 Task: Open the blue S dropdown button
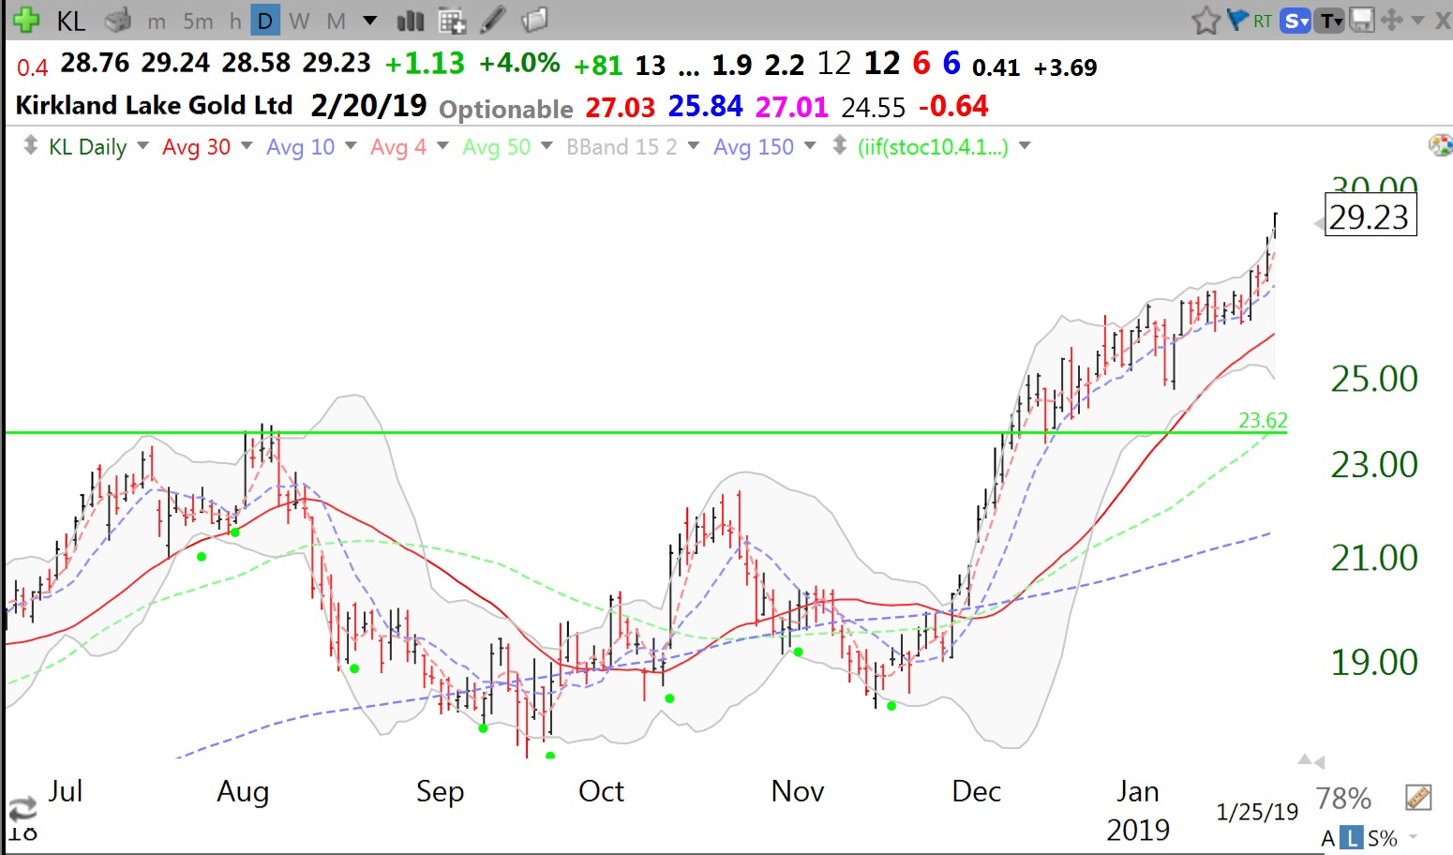tap(1296, 21)
